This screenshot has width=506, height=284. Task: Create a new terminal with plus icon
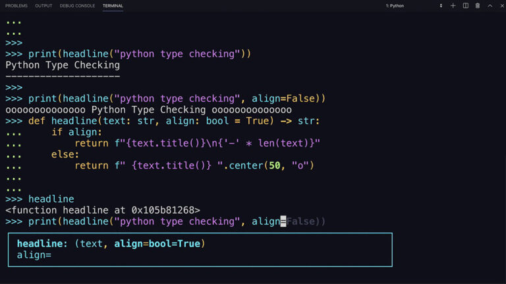pyautogui.click(x=453, y=6)
